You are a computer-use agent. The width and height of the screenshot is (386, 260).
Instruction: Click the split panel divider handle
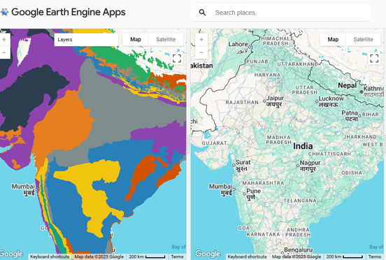(189, 144)
